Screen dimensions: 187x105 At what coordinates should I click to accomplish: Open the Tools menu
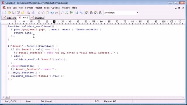[47, 8]
